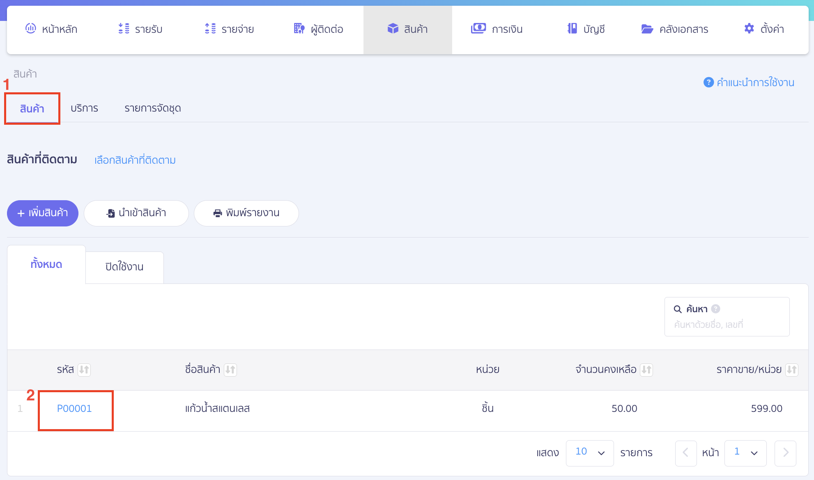Open คลังเอกสาร folder icon
814x480 pixels.
coord(647,29)
